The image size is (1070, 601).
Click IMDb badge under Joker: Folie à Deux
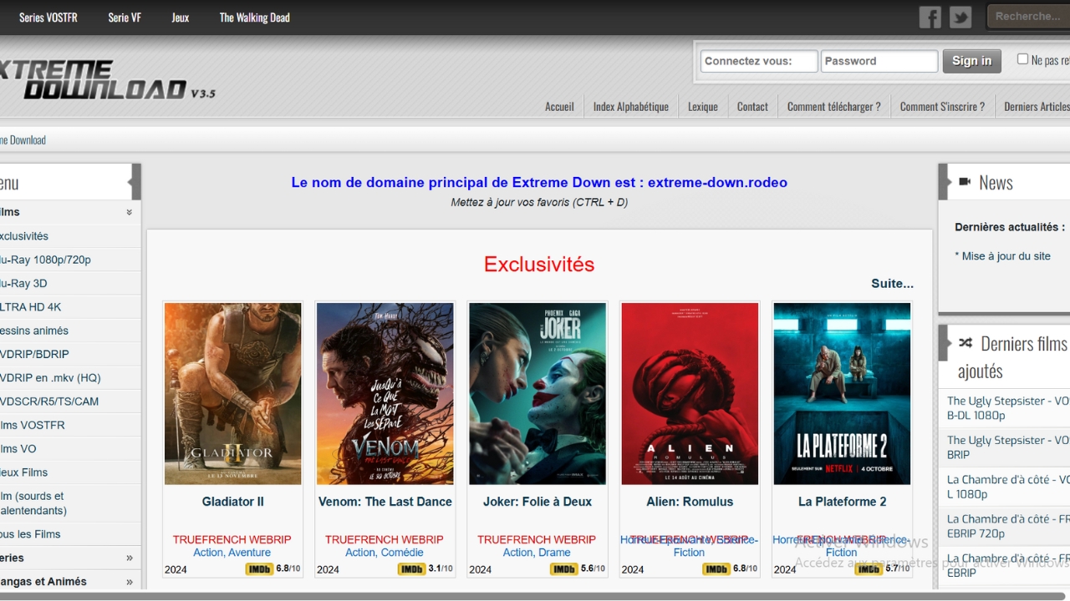563,569
